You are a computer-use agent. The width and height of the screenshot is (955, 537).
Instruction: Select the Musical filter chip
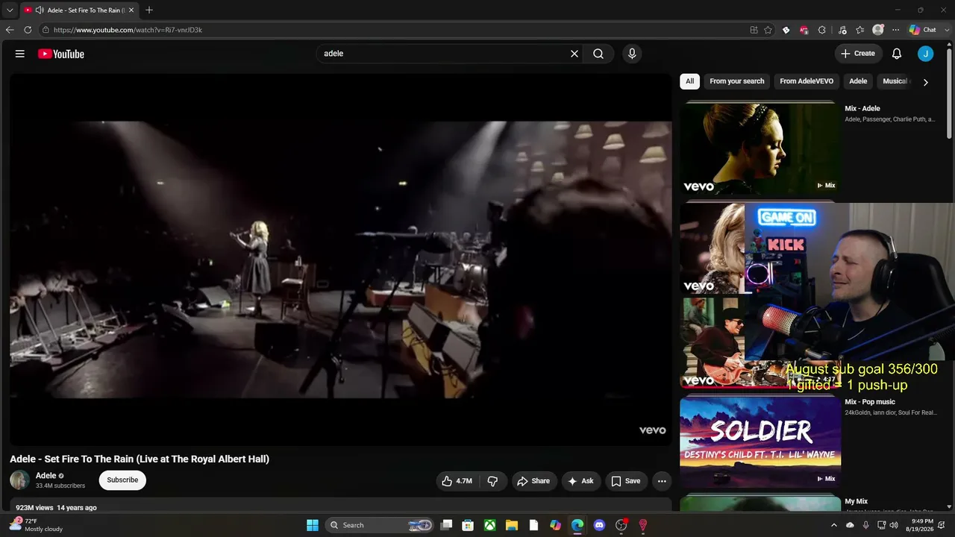895,81
